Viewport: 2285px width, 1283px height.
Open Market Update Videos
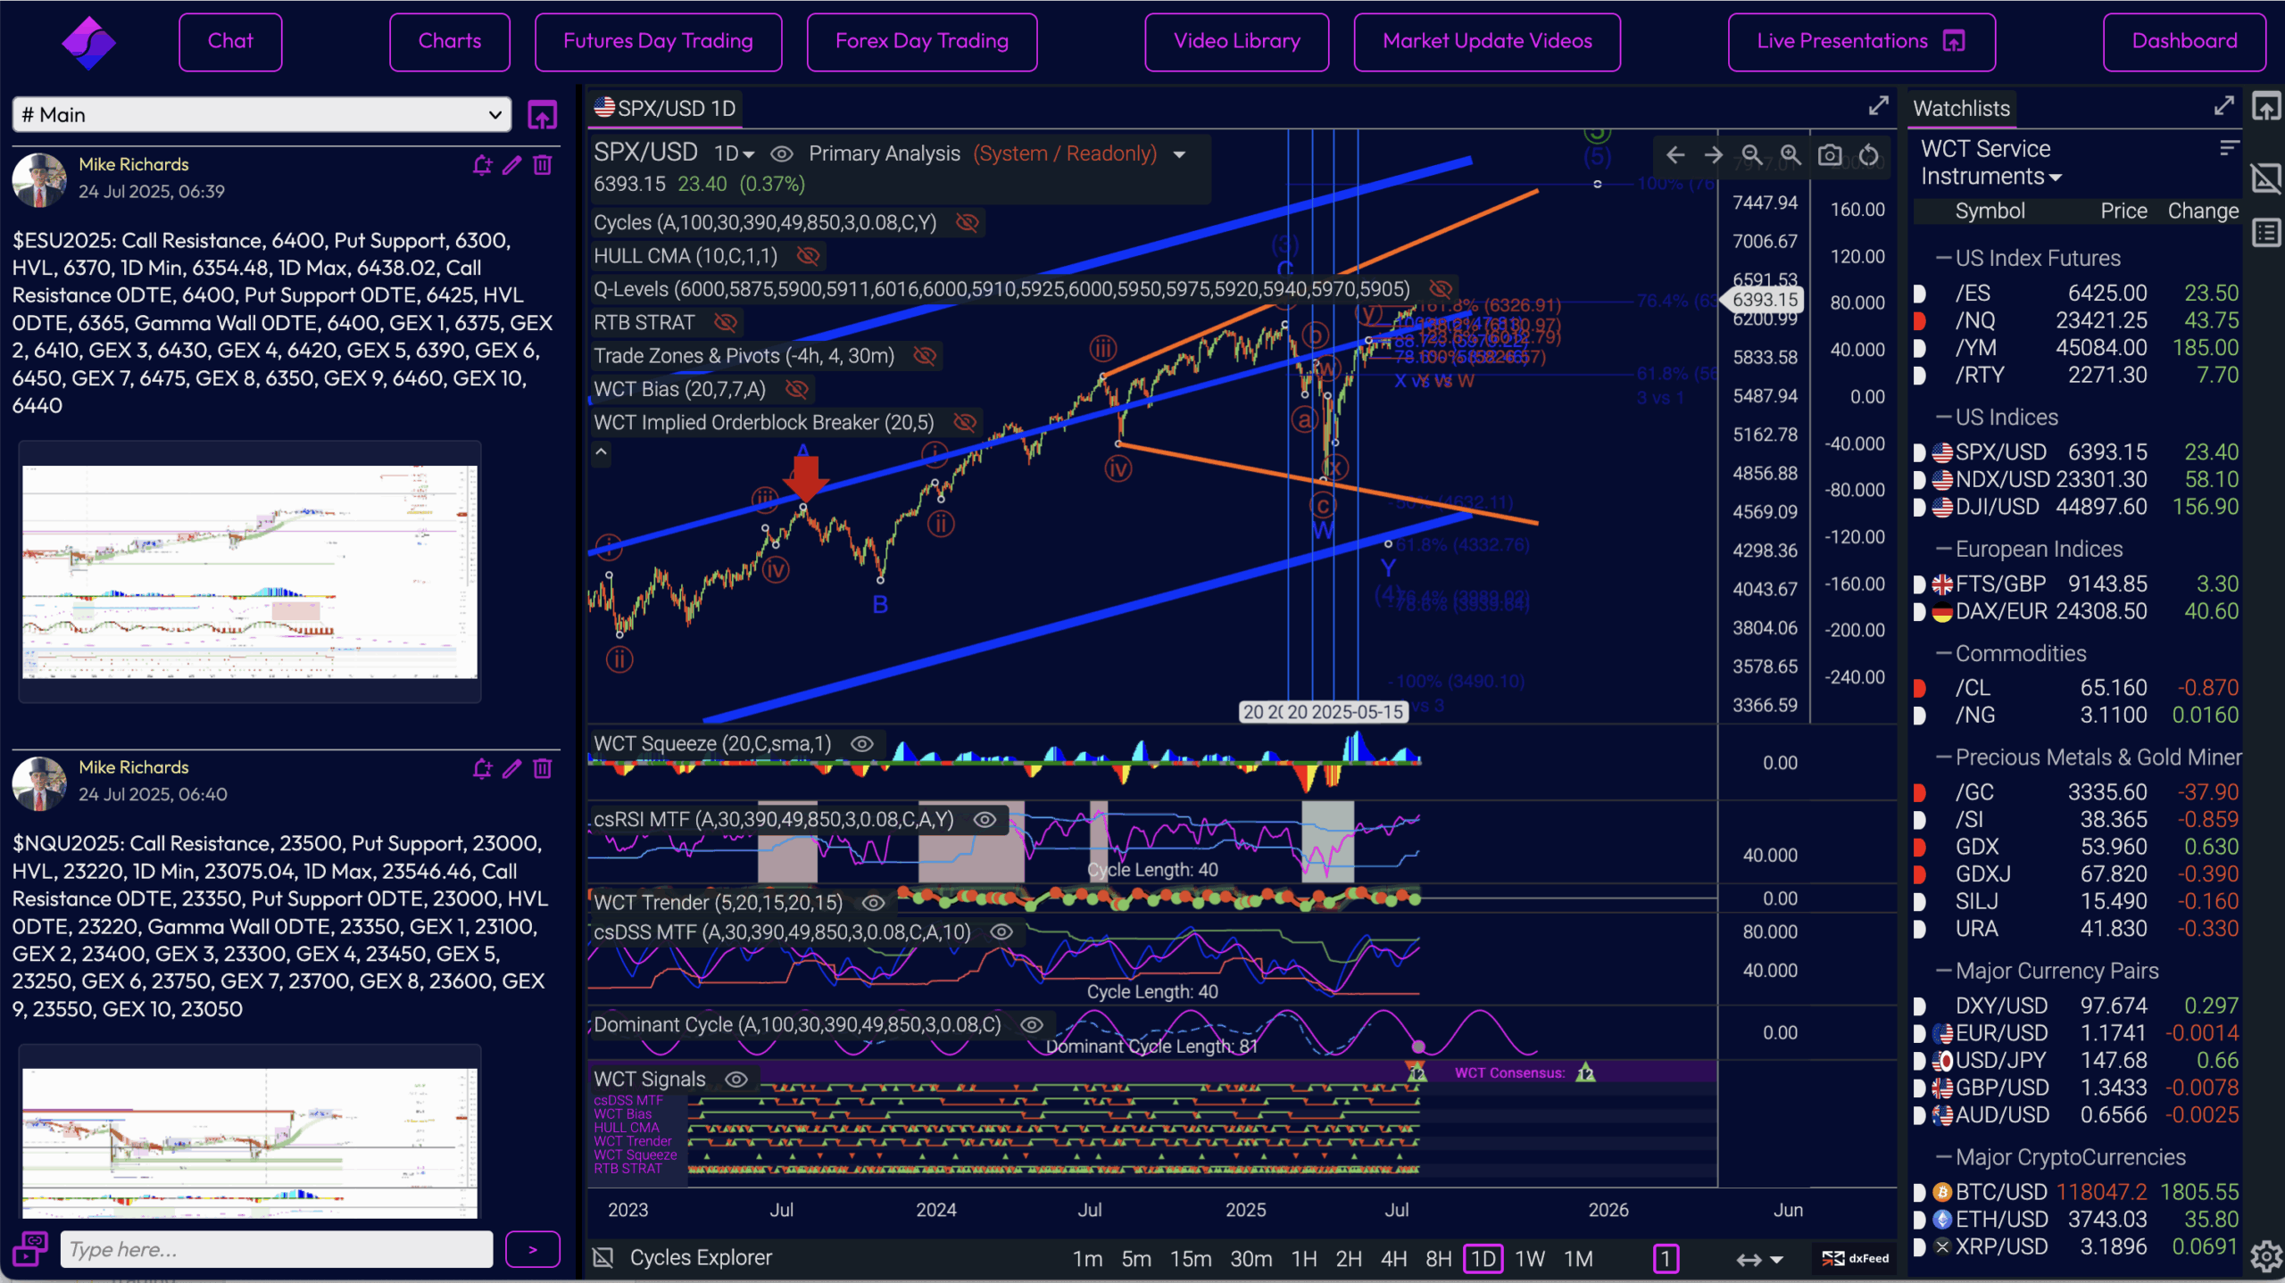pos(1487,42)
